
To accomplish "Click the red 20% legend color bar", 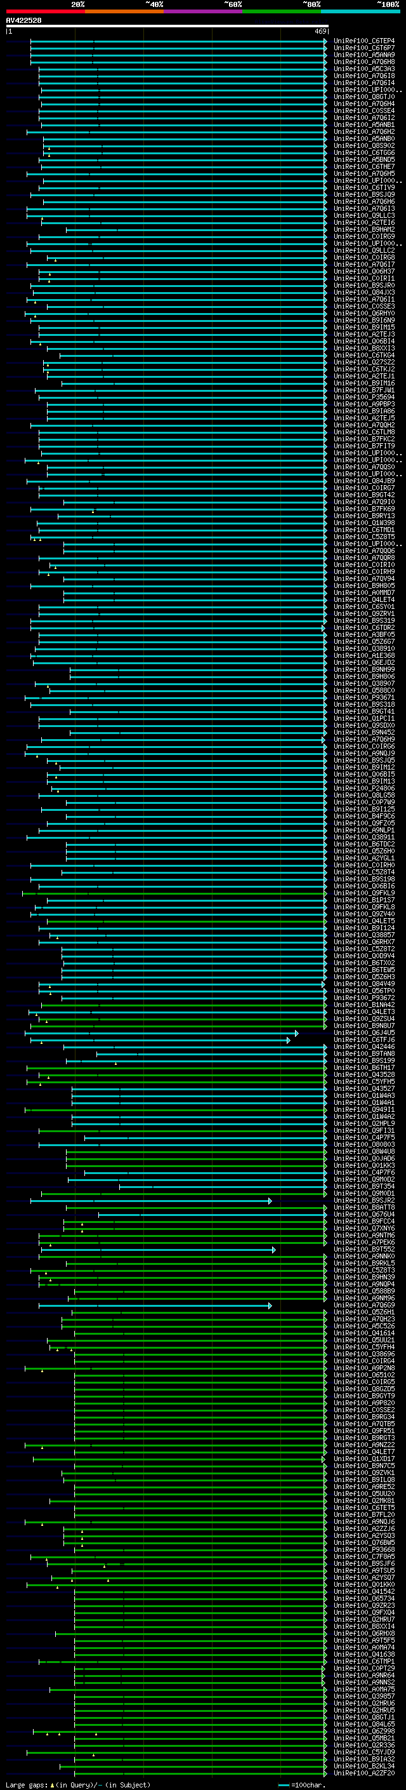I will coord(45,11).
